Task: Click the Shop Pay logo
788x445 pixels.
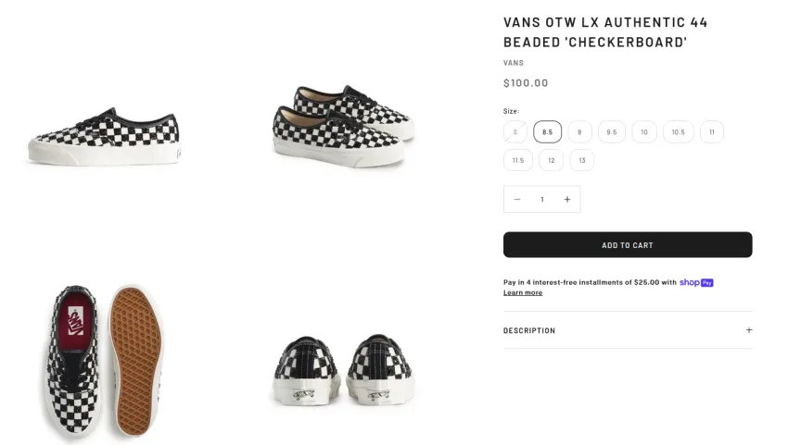Action: point(696,282)
